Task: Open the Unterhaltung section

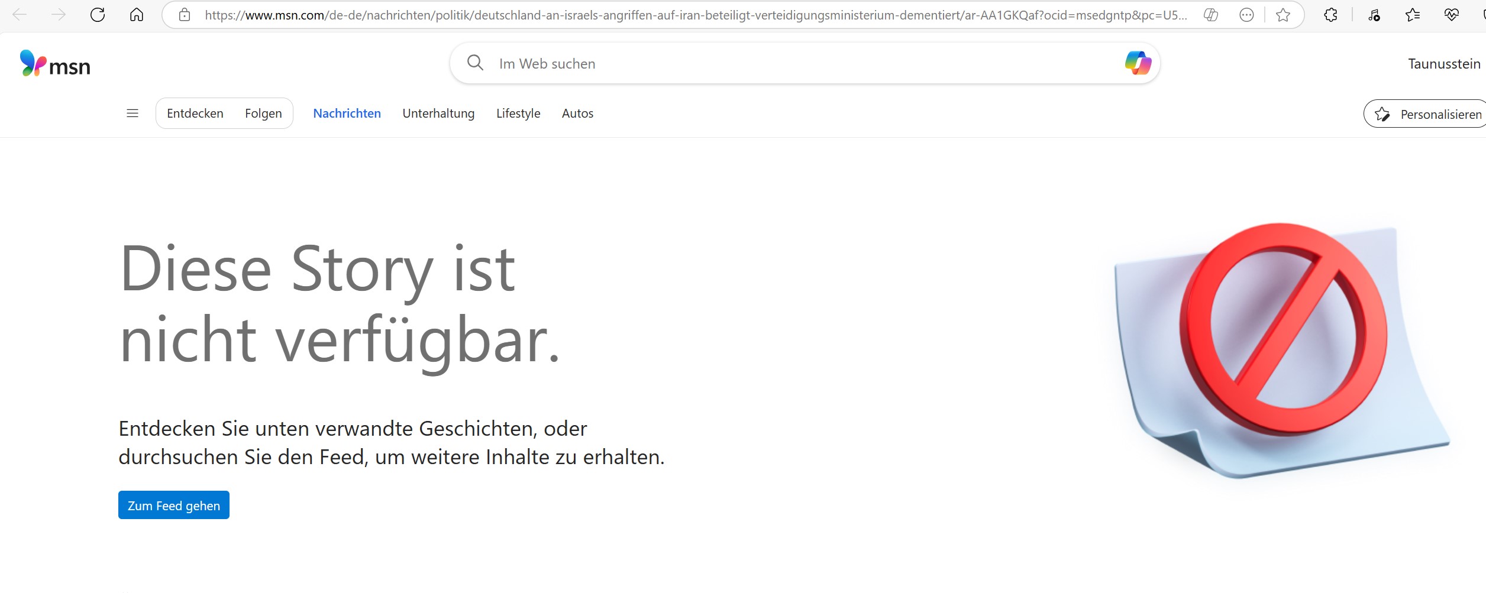Action: coord(438,113)
